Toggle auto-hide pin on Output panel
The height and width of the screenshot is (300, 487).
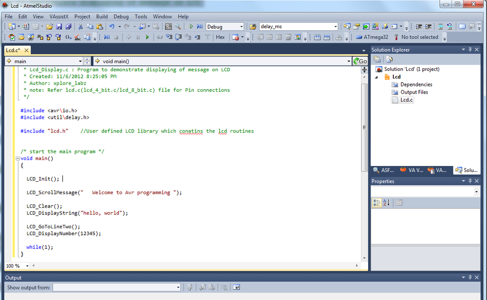[x=470, y=277]
